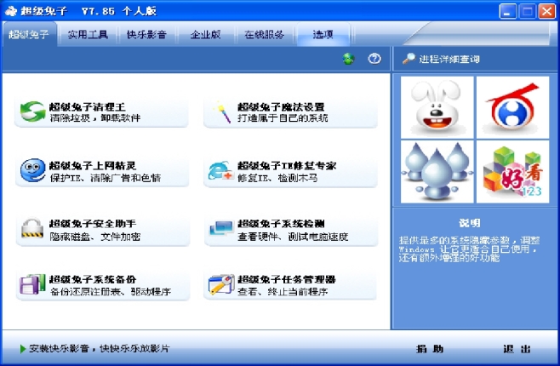Image resolution: width=560 pixels, height=366 pixels.
Task: Click the 说明 heading in side panel
Action: click(x=470, y=223)
